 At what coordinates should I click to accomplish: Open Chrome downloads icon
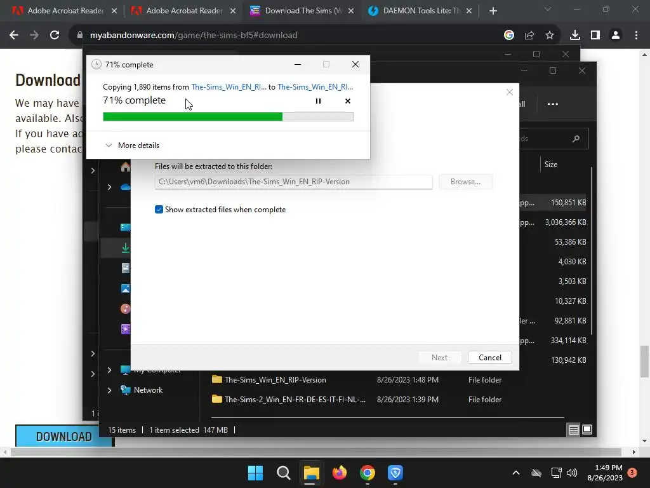pos(575,36)
